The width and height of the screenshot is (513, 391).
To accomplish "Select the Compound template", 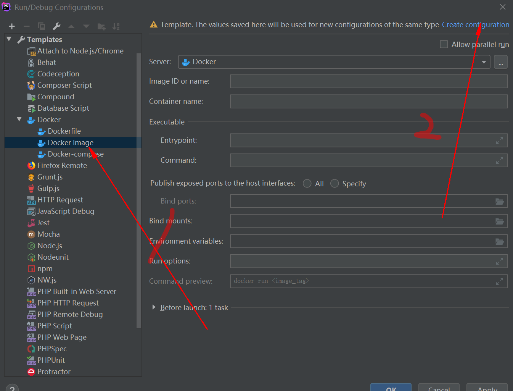I will point(72,97).
